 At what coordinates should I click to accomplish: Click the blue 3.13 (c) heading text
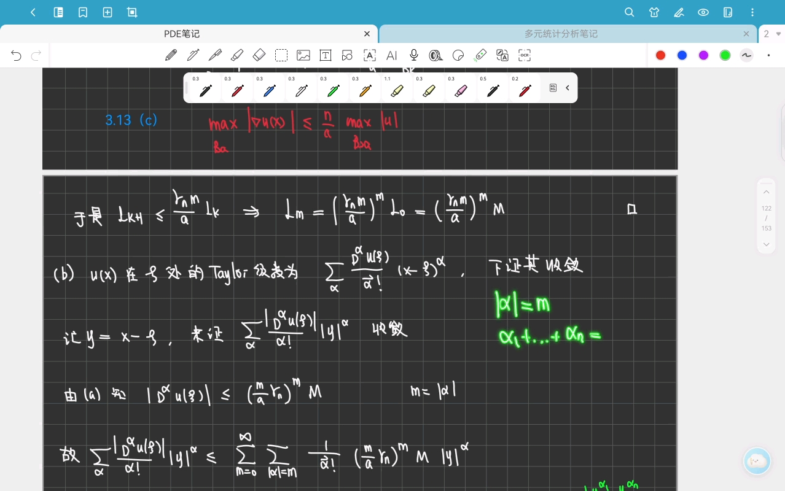click(x=131, y=120)
